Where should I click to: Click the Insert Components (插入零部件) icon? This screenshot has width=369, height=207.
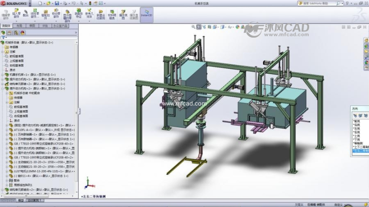17,14
